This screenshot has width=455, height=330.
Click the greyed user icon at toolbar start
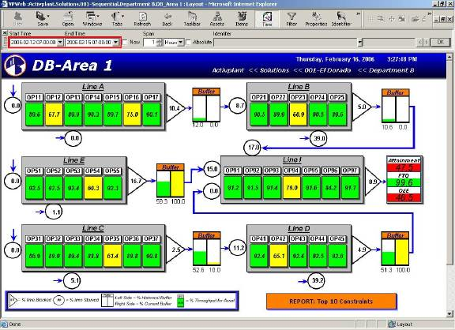[x=17, y=19]
